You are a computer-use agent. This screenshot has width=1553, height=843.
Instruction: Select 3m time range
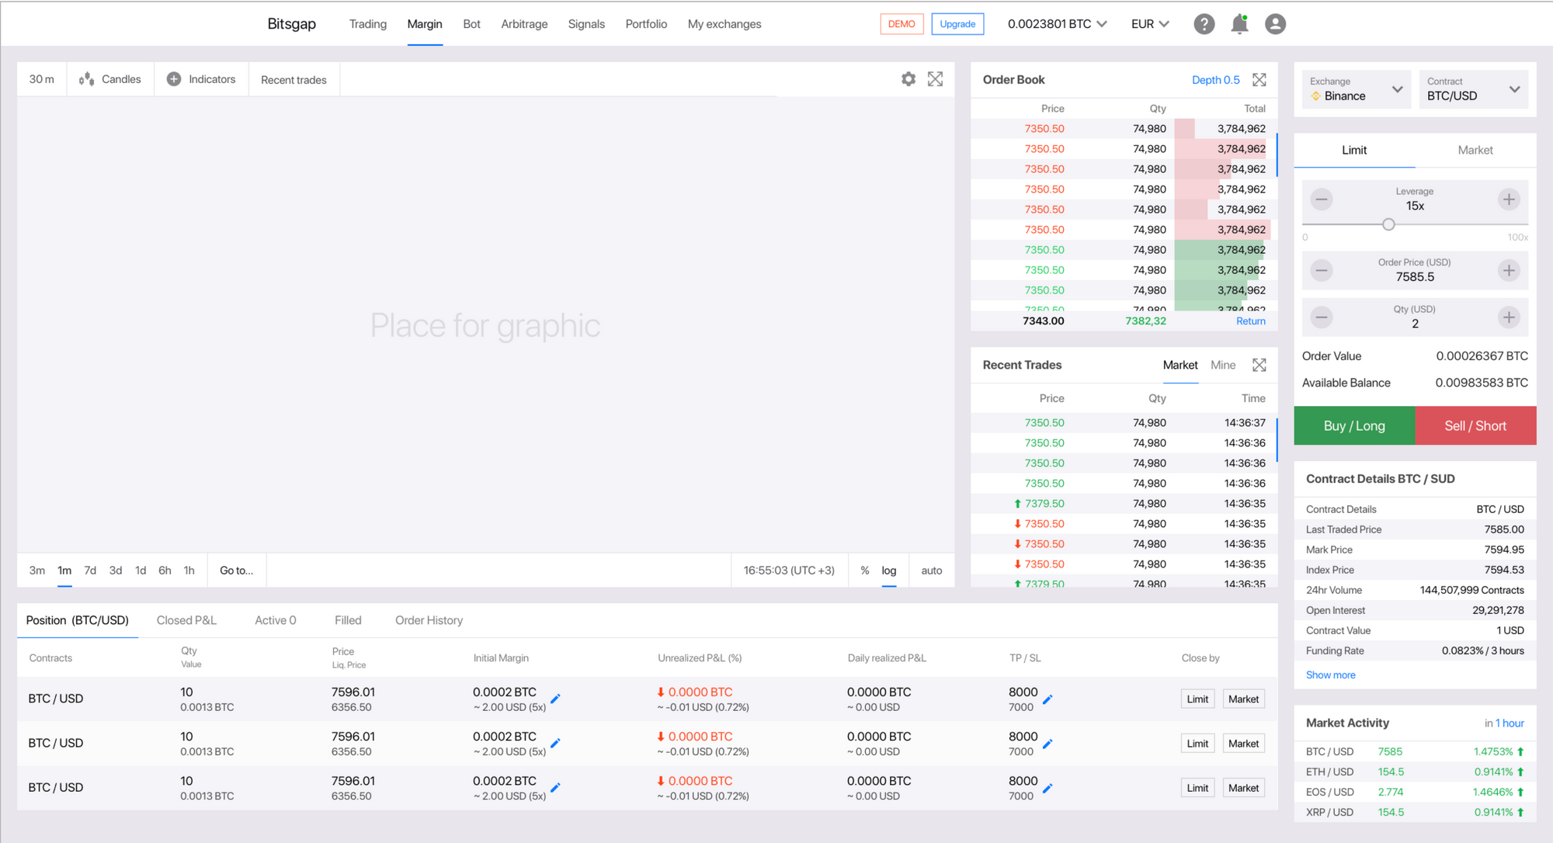[x=37, y=571]
